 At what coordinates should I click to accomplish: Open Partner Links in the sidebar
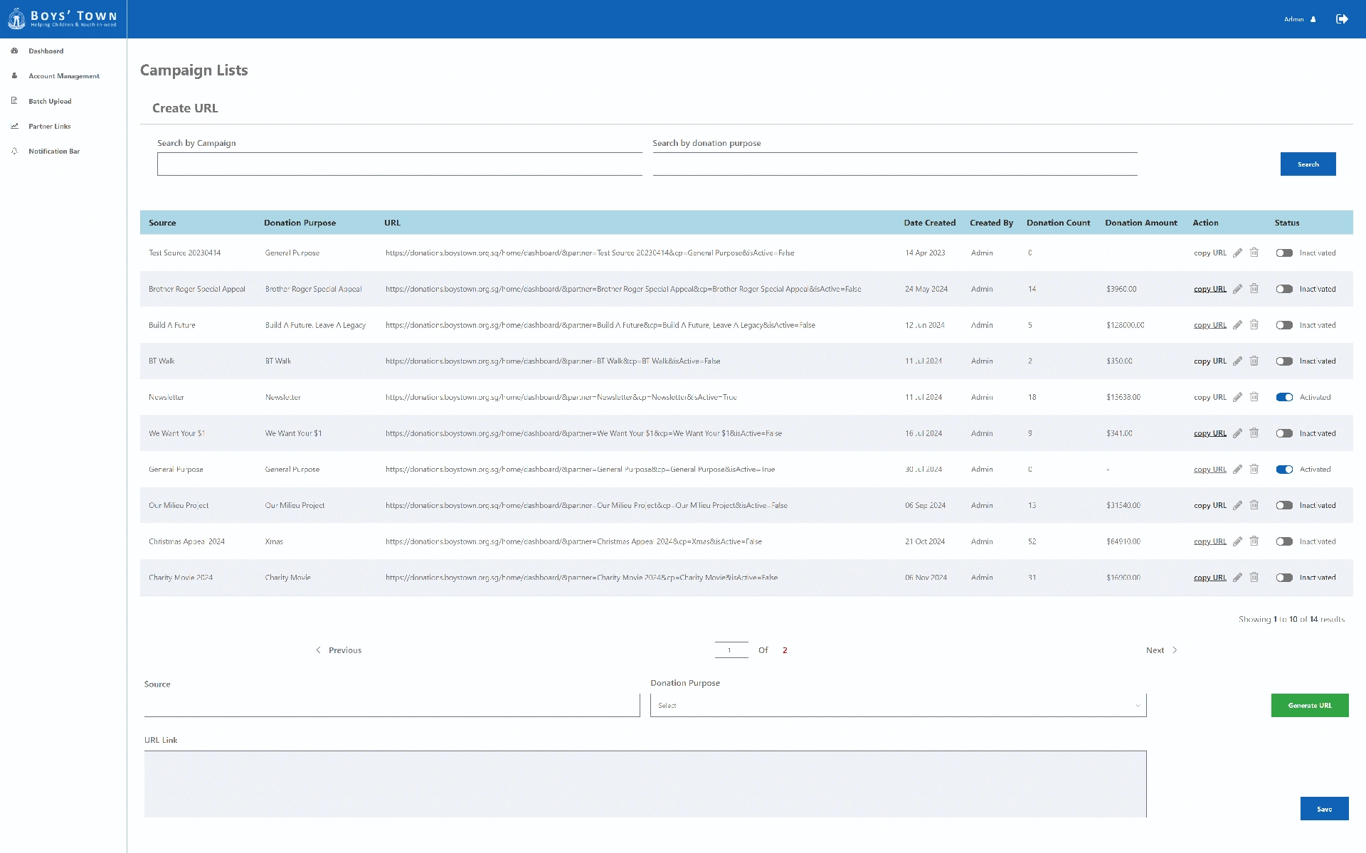click(50, 126)
